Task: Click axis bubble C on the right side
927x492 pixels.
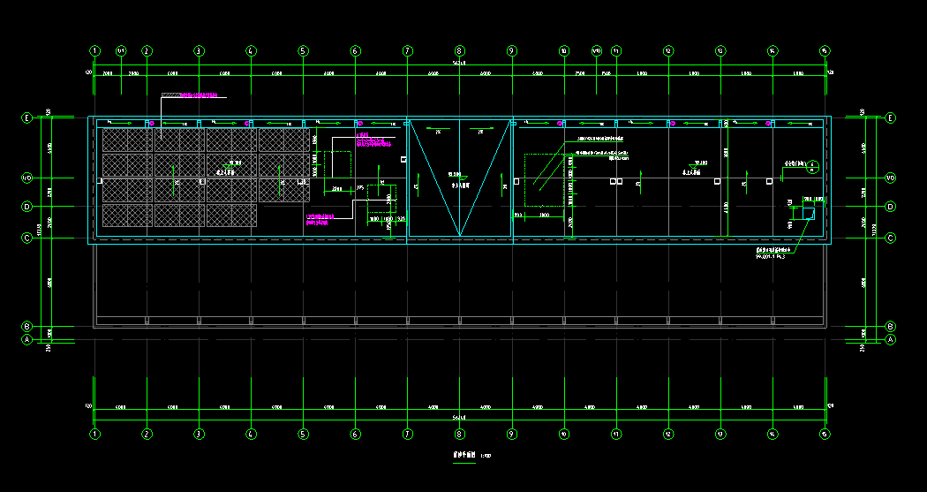Action: [890, 238]
